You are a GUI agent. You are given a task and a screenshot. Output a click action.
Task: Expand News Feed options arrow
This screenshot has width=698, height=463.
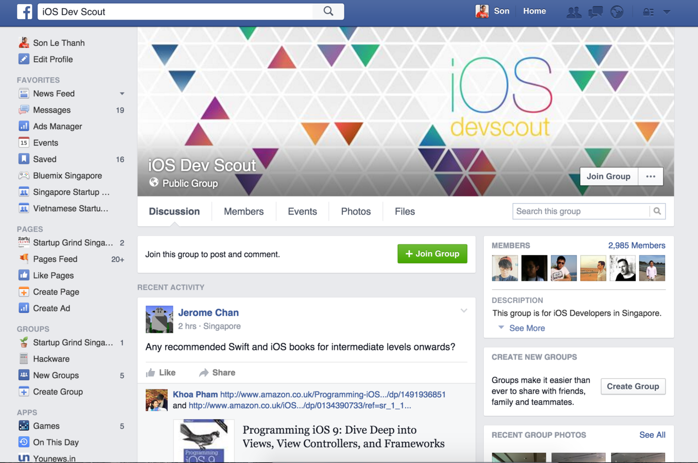coord(122,94)
